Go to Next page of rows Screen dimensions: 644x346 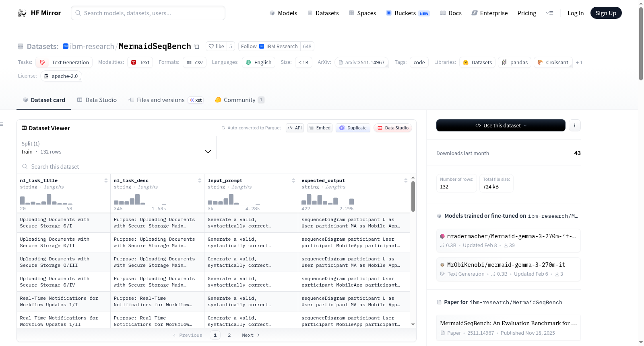(x=251, y=335)
